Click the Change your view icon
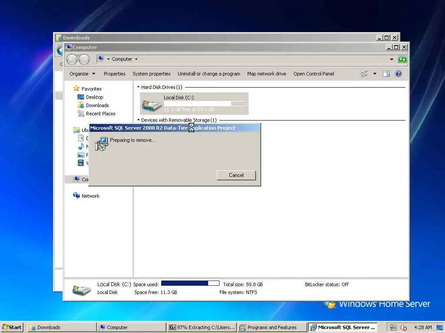Image resolution: width=445 pixels, height=333 pixels. 364,74
